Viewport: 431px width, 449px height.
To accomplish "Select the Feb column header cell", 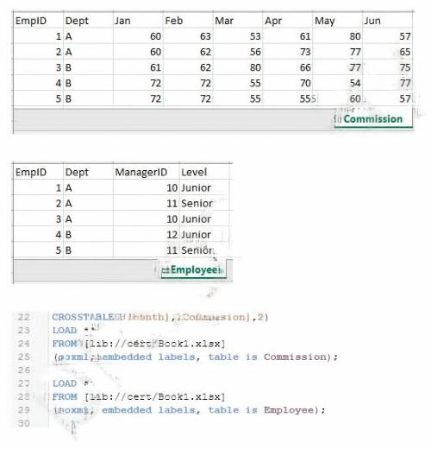I will 188,21.
